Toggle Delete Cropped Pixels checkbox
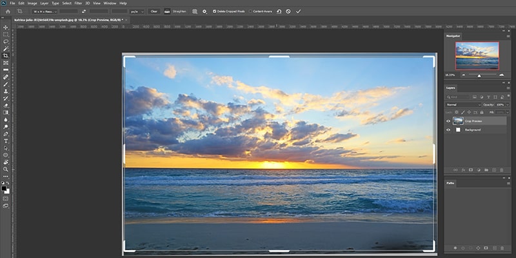Viewport: 516px width, 258px height. click(215, 12)
